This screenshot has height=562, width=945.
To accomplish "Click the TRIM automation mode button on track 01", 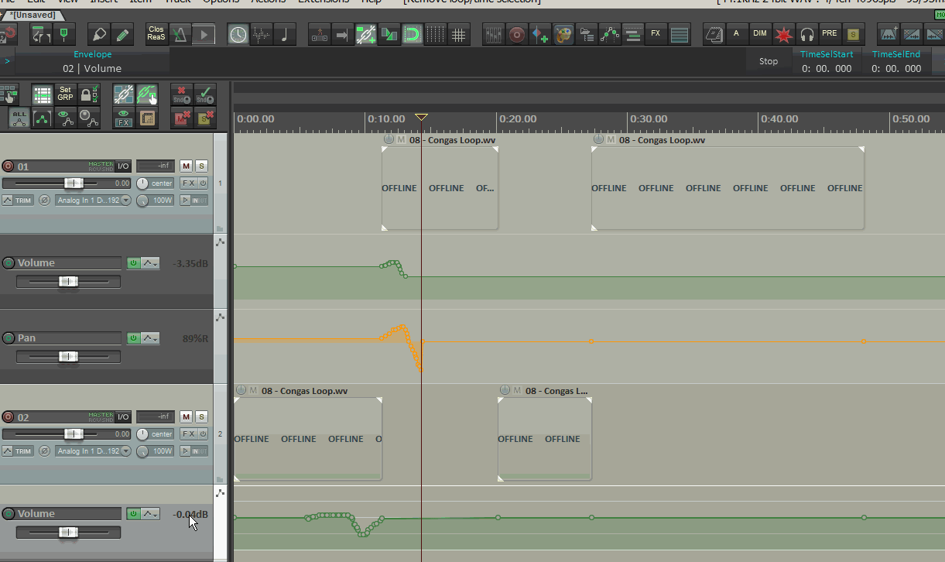I will pos(18,200).
